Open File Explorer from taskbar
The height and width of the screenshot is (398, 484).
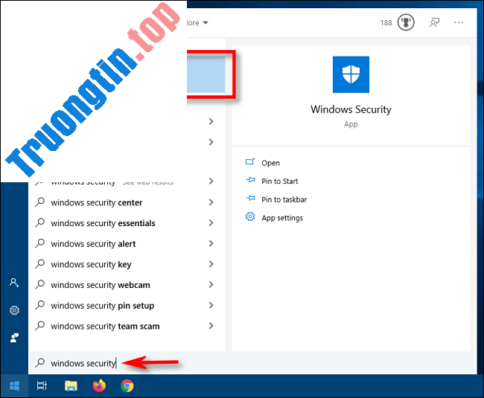click(x=71, y=386)
